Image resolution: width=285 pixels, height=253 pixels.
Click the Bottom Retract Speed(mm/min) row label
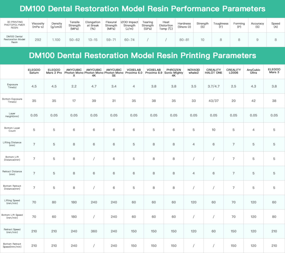[x=12, y=245]
